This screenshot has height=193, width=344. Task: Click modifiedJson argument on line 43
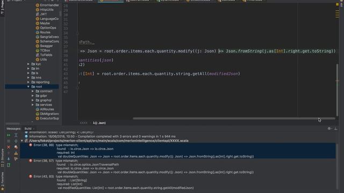pos(224,74)
